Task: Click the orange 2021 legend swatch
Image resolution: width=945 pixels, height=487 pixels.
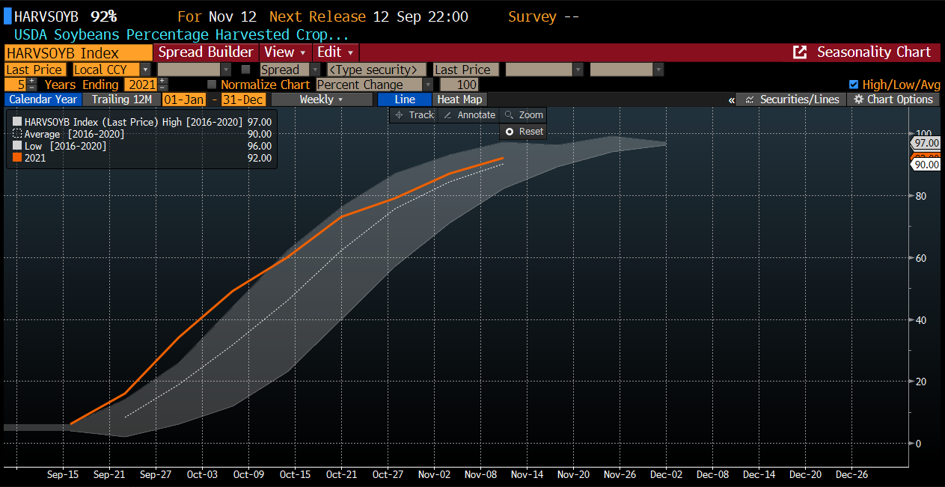Action: pos(16,158)
